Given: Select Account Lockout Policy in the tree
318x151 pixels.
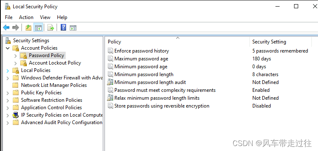Looking at the screenshot, I should click(x=55, y=63).
